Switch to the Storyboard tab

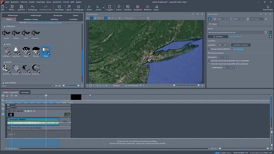pyautogui.click(x=25, y=92)
